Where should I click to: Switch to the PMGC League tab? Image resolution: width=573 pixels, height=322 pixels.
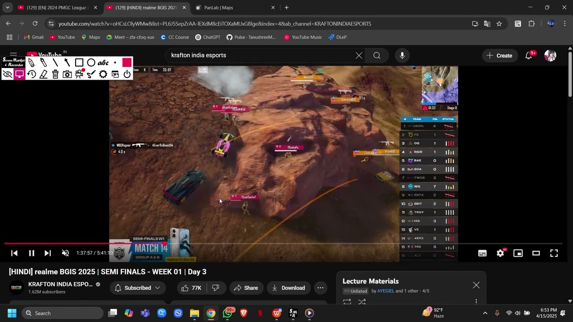click(x=57, y=8)
